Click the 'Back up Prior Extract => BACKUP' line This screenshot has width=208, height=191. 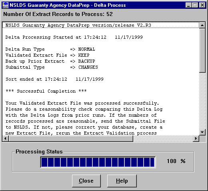pyautogui.click(x=50, y=61)
